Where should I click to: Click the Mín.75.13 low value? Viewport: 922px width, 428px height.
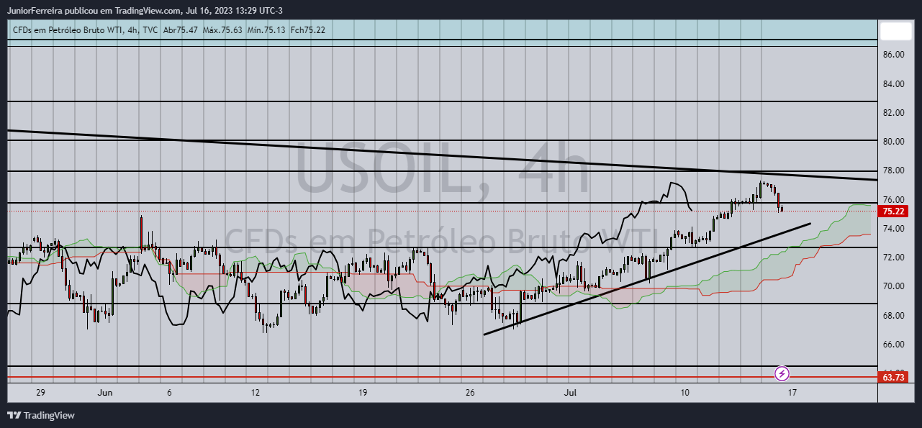[266, 29]
